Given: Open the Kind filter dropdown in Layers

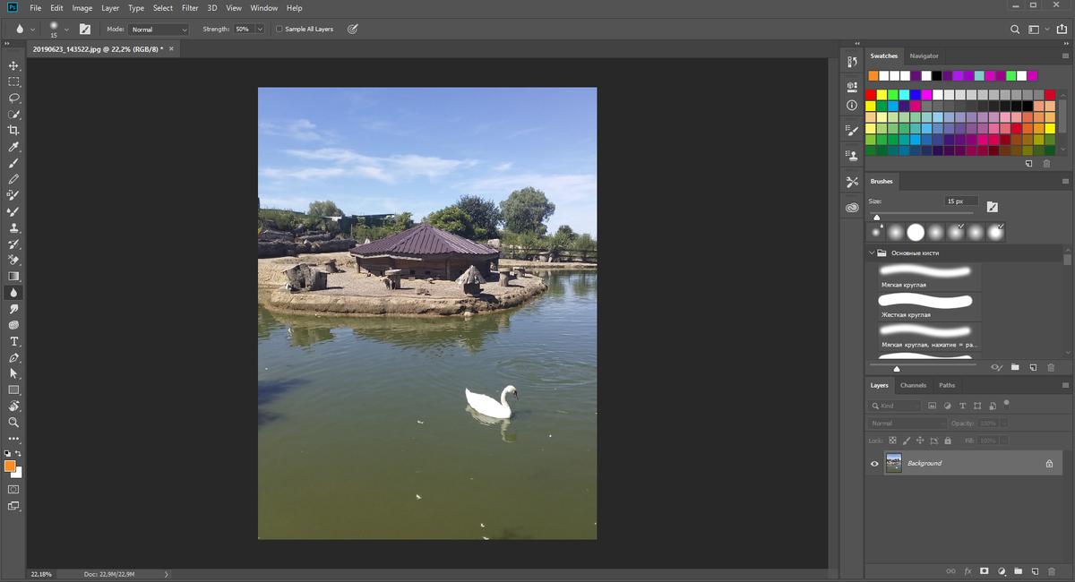Looking at the screenshot, I should pos(894,406).
